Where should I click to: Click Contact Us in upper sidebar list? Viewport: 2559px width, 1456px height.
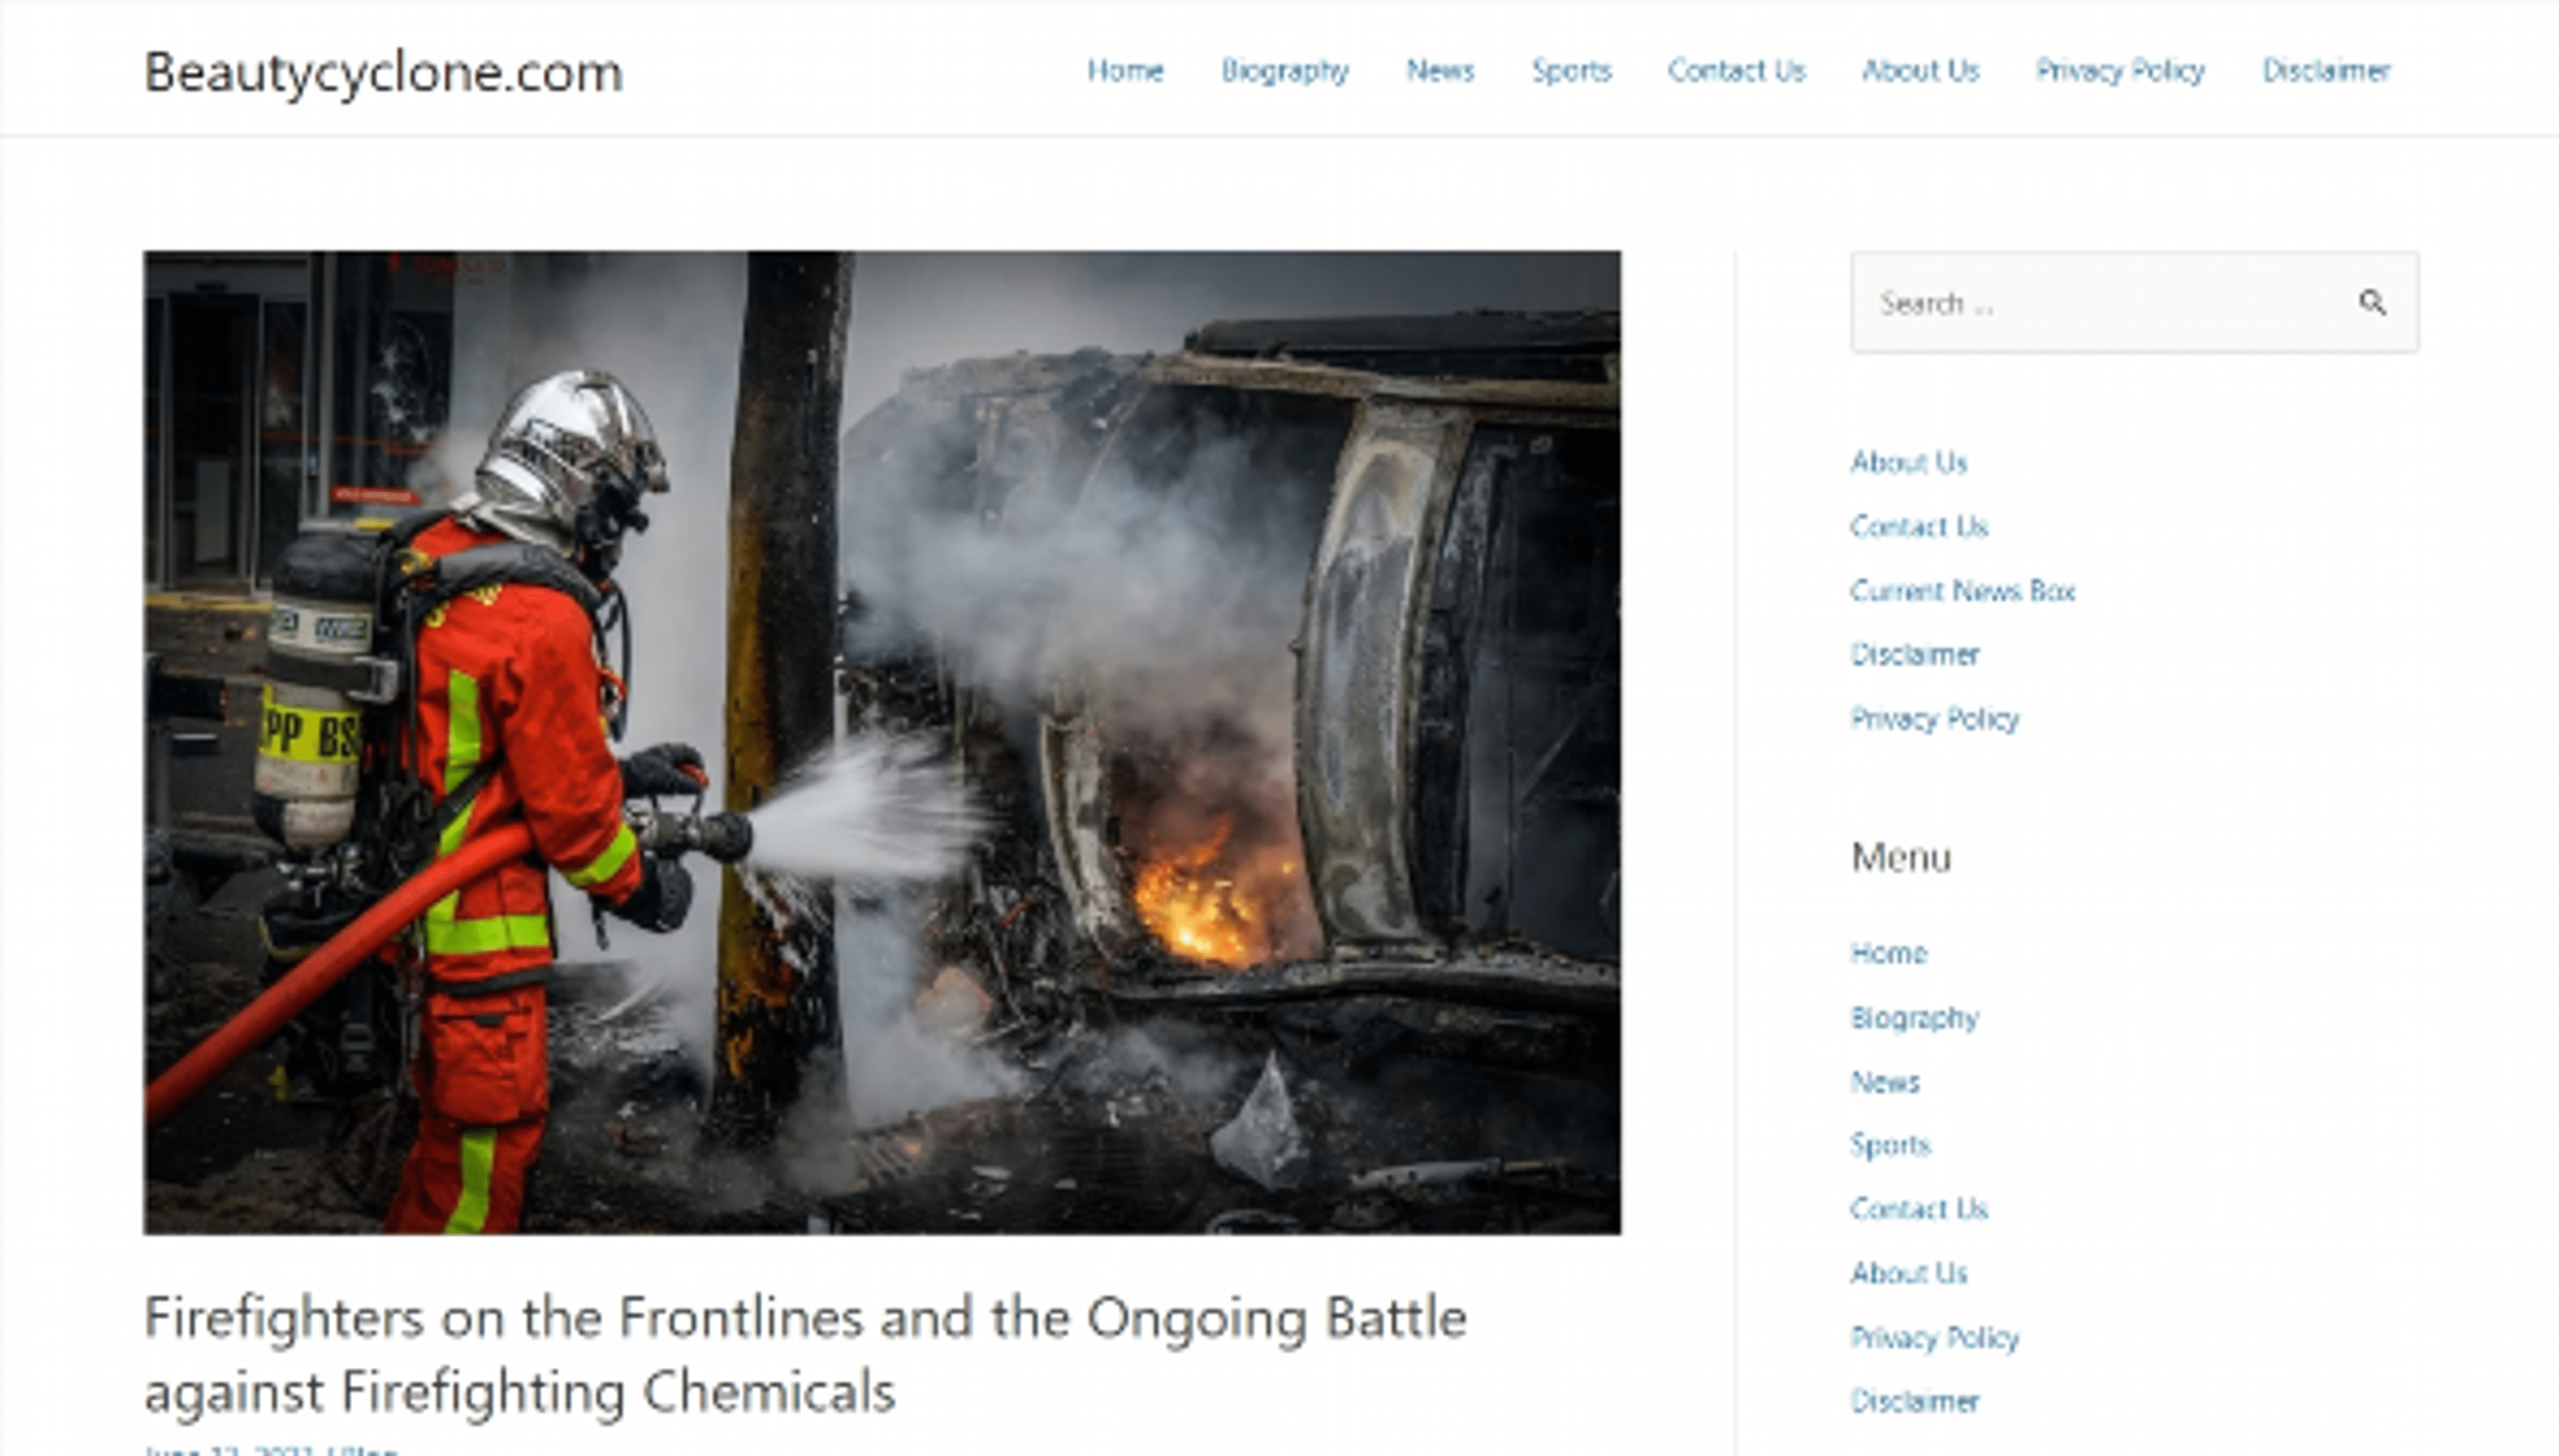coord(1919,527)
